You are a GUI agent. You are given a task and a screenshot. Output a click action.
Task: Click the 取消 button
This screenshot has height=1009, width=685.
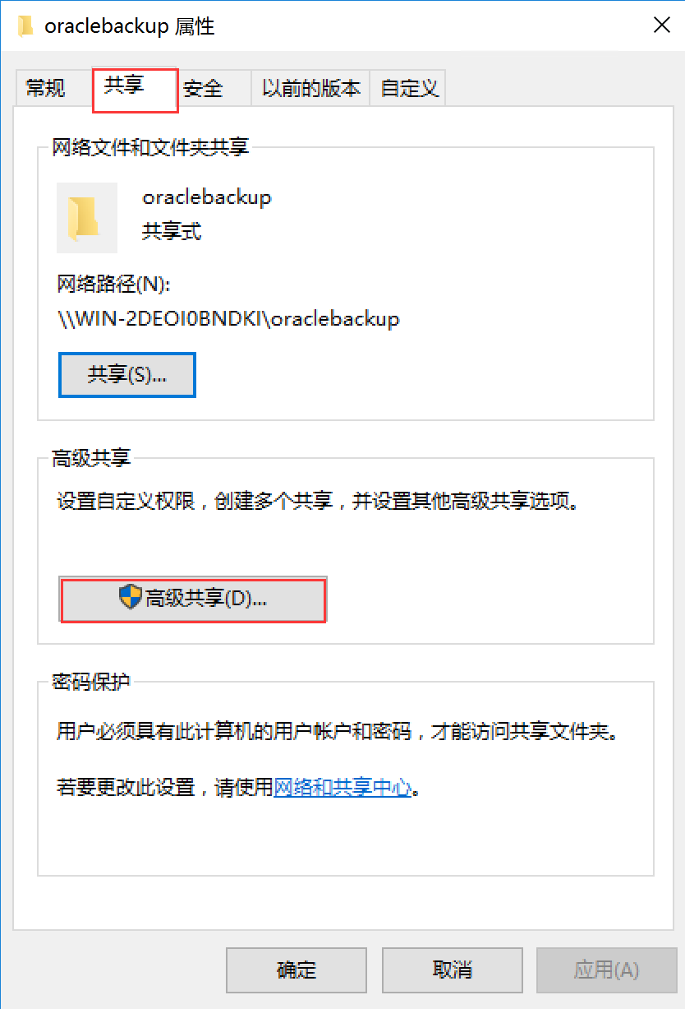point(452,970)
